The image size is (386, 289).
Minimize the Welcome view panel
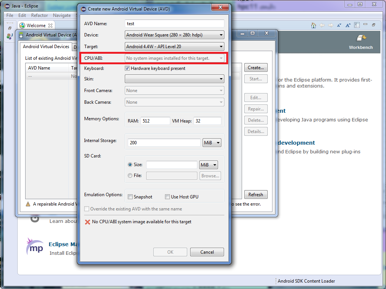(365, 24)
